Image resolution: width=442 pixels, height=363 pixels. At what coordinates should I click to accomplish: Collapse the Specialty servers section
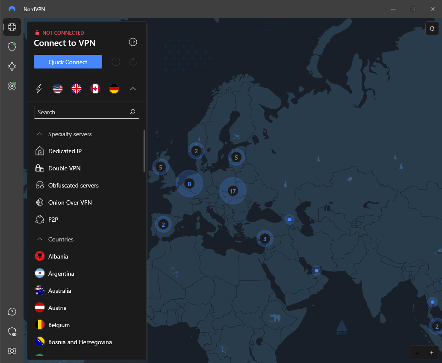tap(40, 134)
